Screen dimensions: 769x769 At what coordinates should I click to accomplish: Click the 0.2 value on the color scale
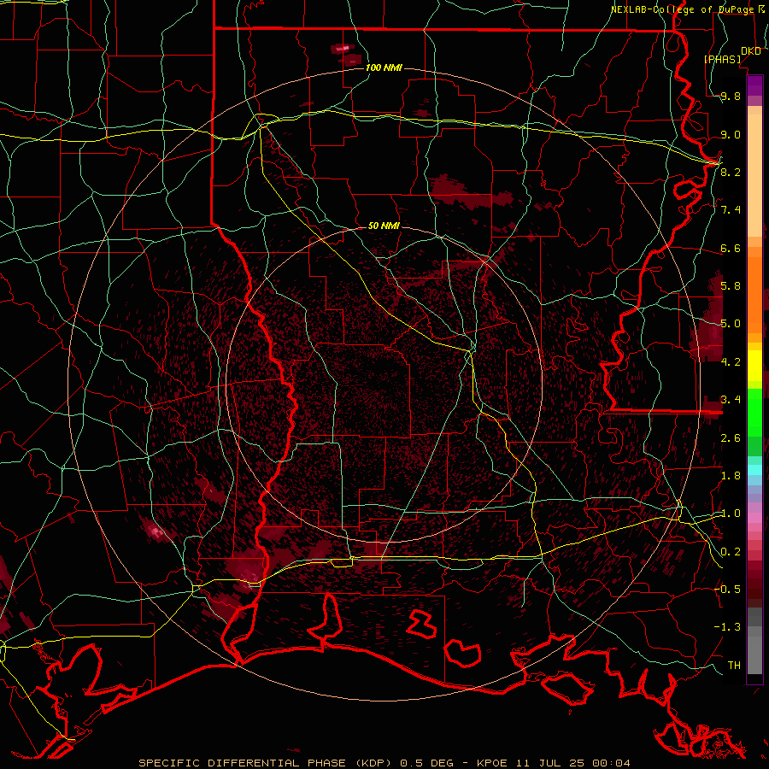[x=731, y=552]
